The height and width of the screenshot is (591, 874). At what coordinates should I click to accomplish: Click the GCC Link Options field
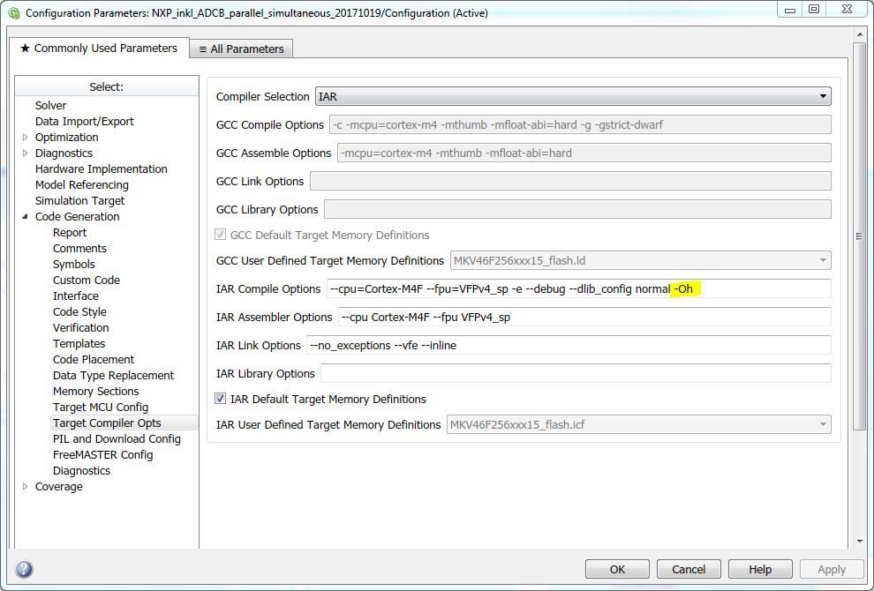570,181
